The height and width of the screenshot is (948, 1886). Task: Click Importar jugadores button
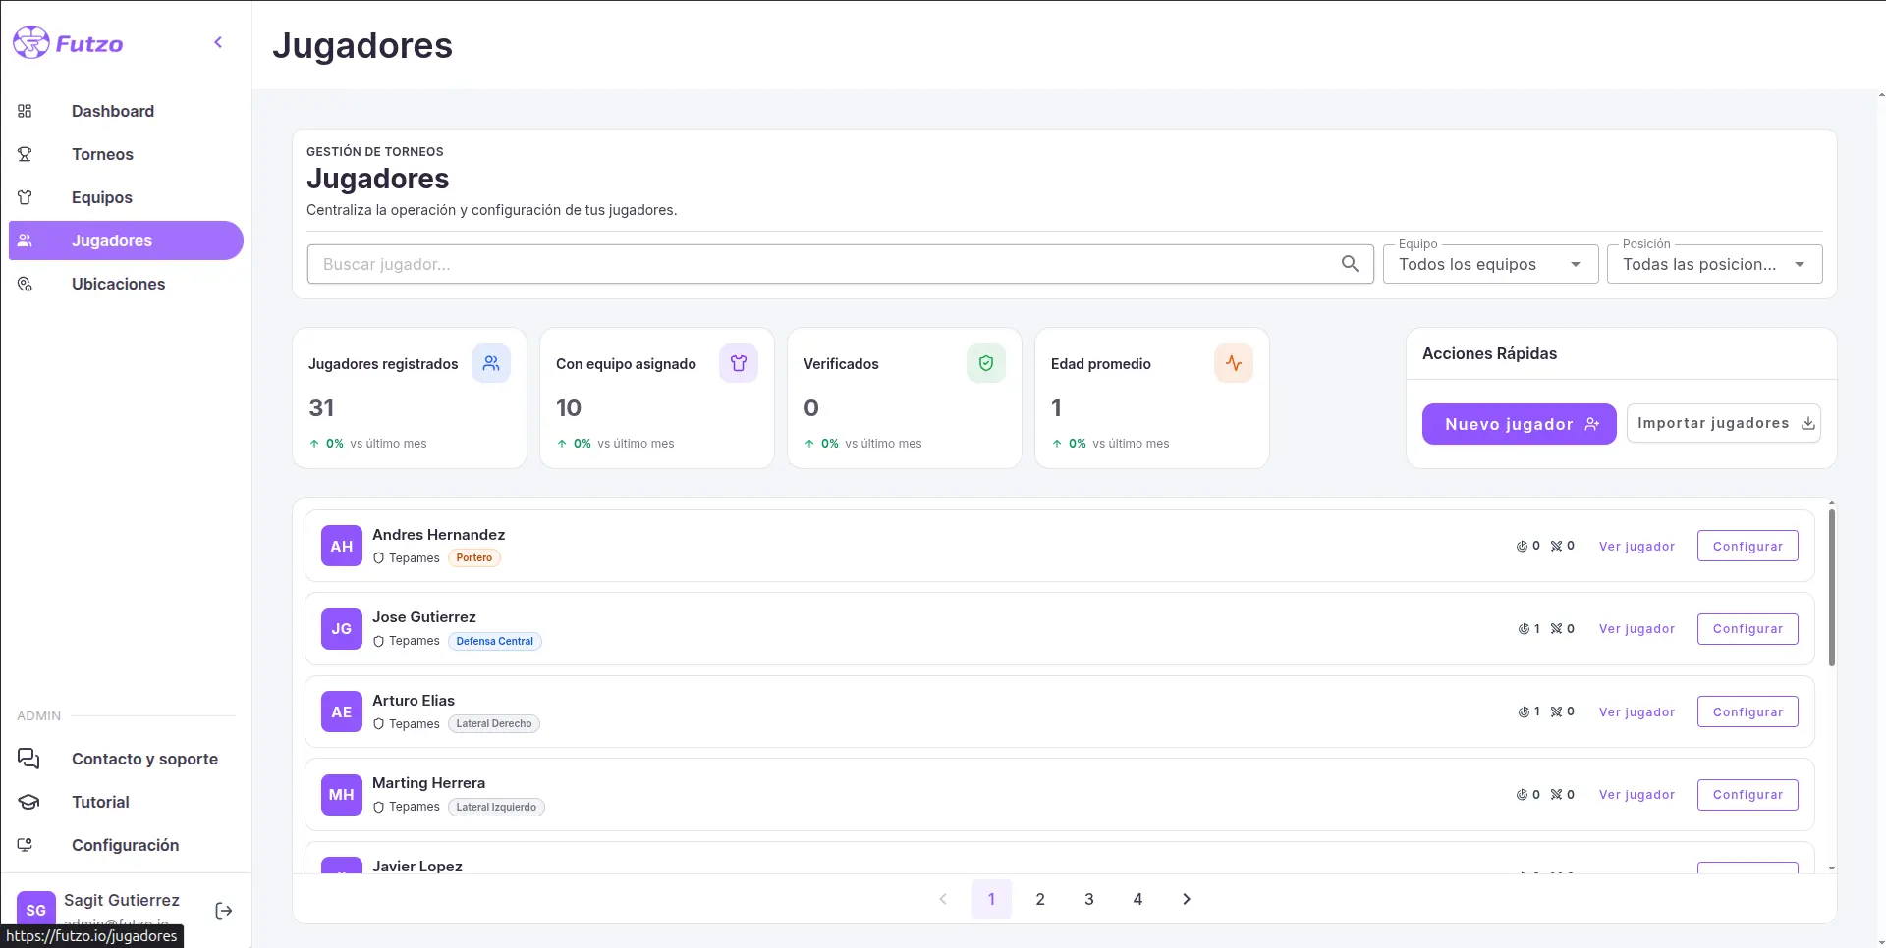1723,424
